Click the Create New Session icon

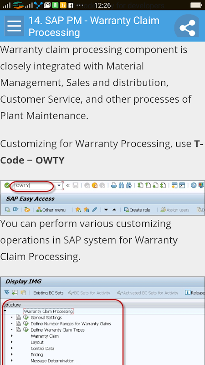point(174,186)
